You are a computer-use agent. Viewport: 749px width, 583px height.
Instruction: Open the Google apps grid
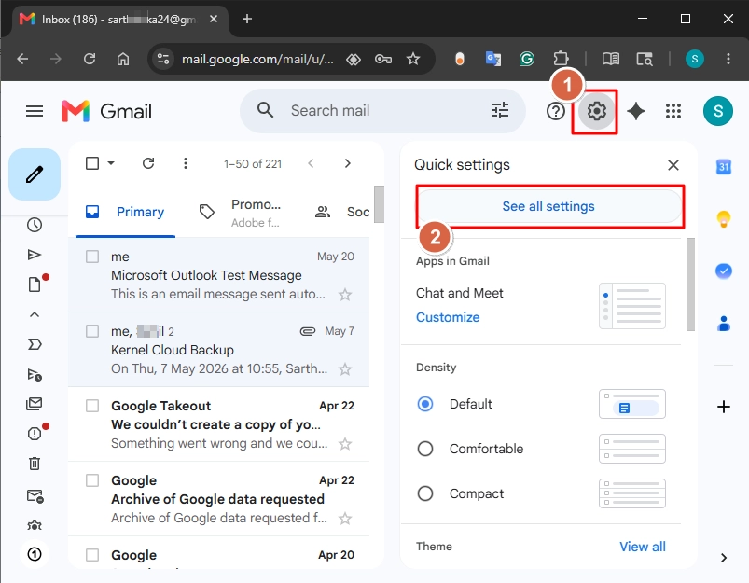point(673,111)
